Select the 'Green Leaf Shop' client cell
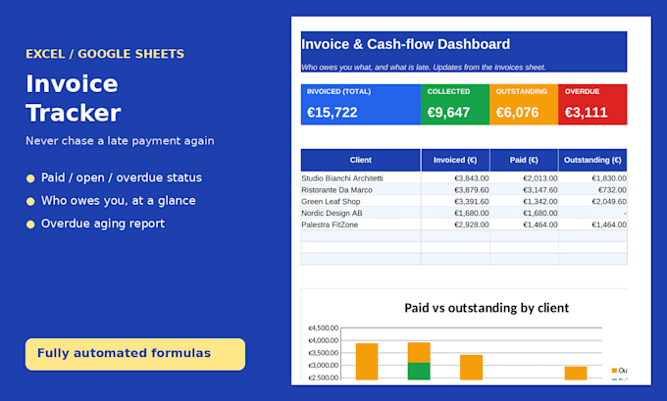Viewport: 667px width, 401px height. 361,201
